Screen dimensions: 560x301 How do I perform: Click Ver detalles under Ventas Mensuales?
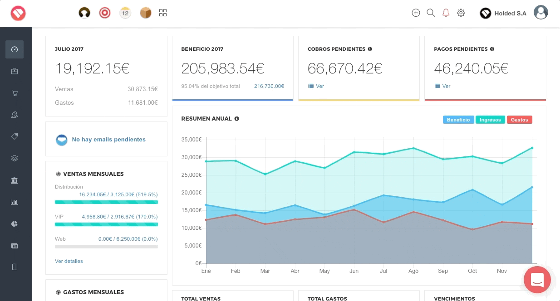(69, 261)
